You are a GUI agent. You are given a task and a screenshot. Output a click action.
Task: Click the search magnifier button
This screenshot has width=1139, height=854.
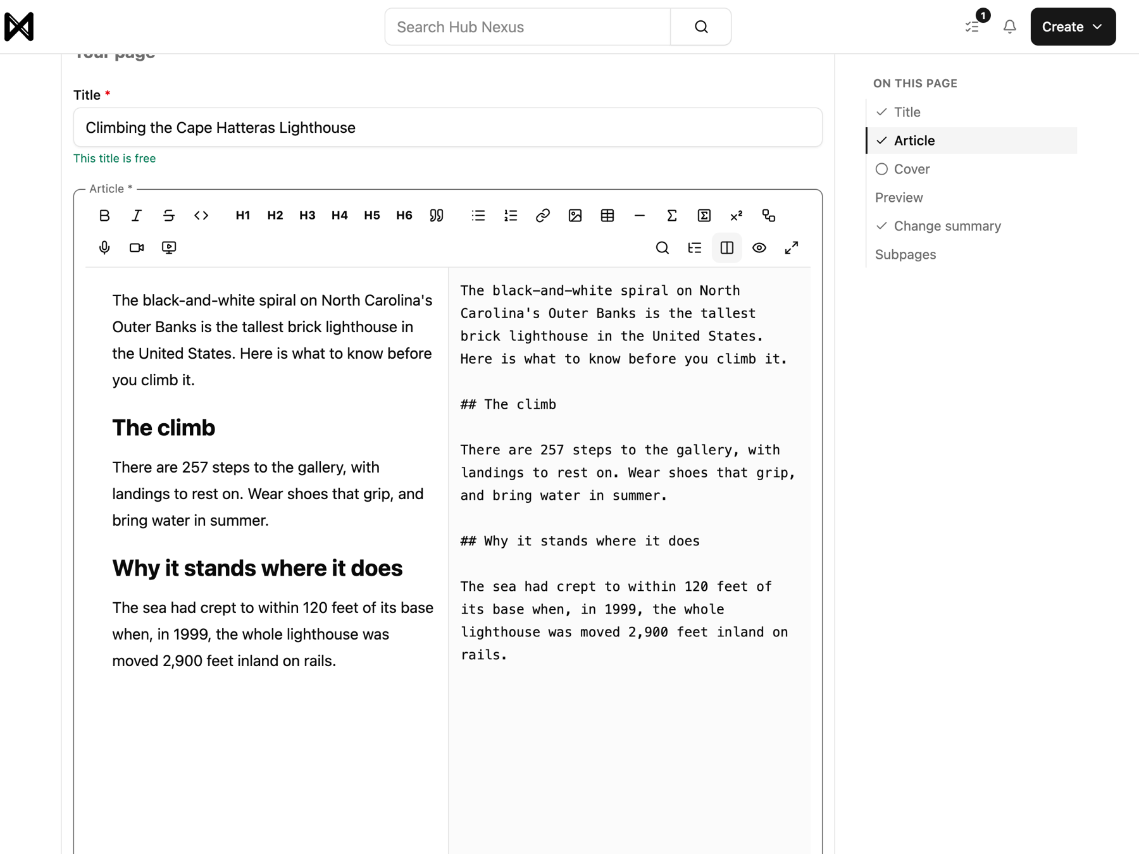pyautogui.click(x=701, y=27)
